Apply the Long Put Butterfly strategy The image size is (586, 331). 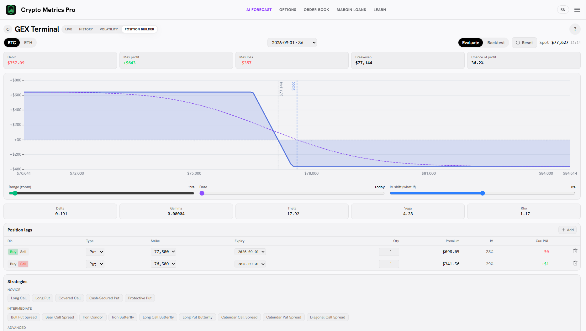198,317
